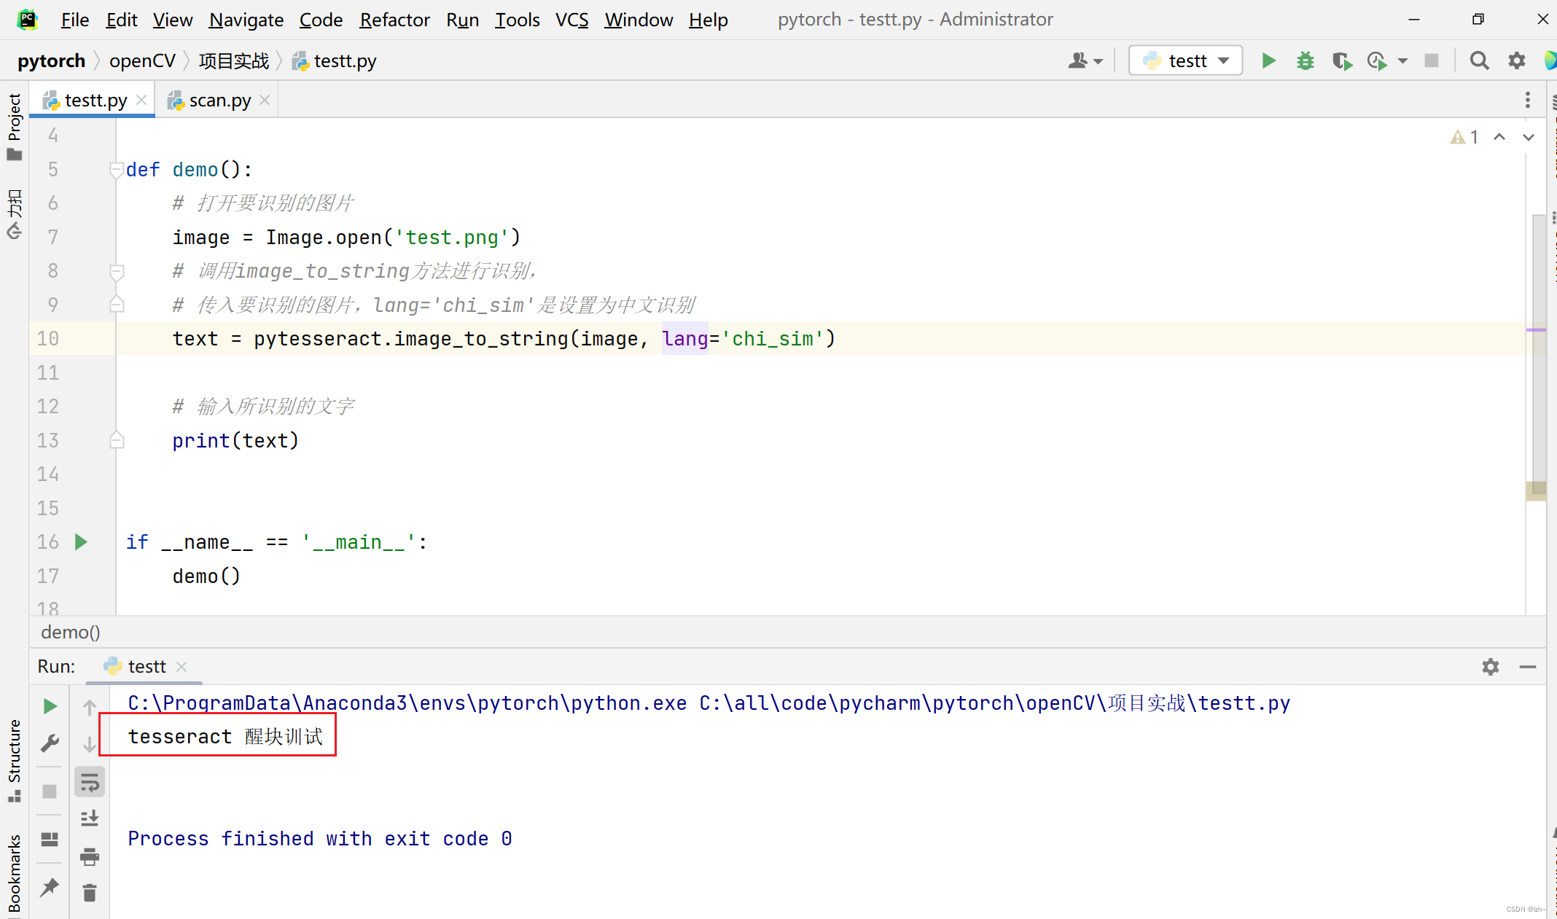Open the Window menu
This screenshot has width=1557, height=919.
(639, 20)
